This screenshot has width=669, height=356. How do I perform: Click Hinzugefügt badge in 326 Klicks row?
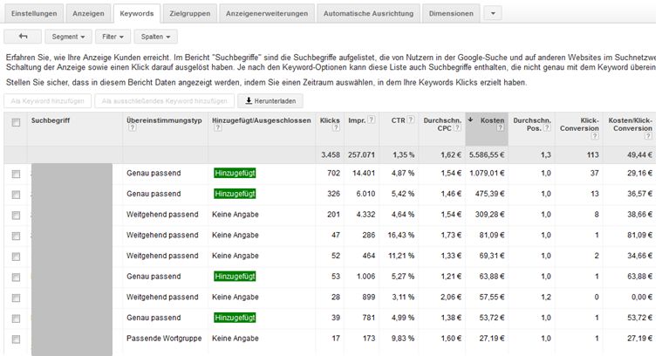[235, 194]
